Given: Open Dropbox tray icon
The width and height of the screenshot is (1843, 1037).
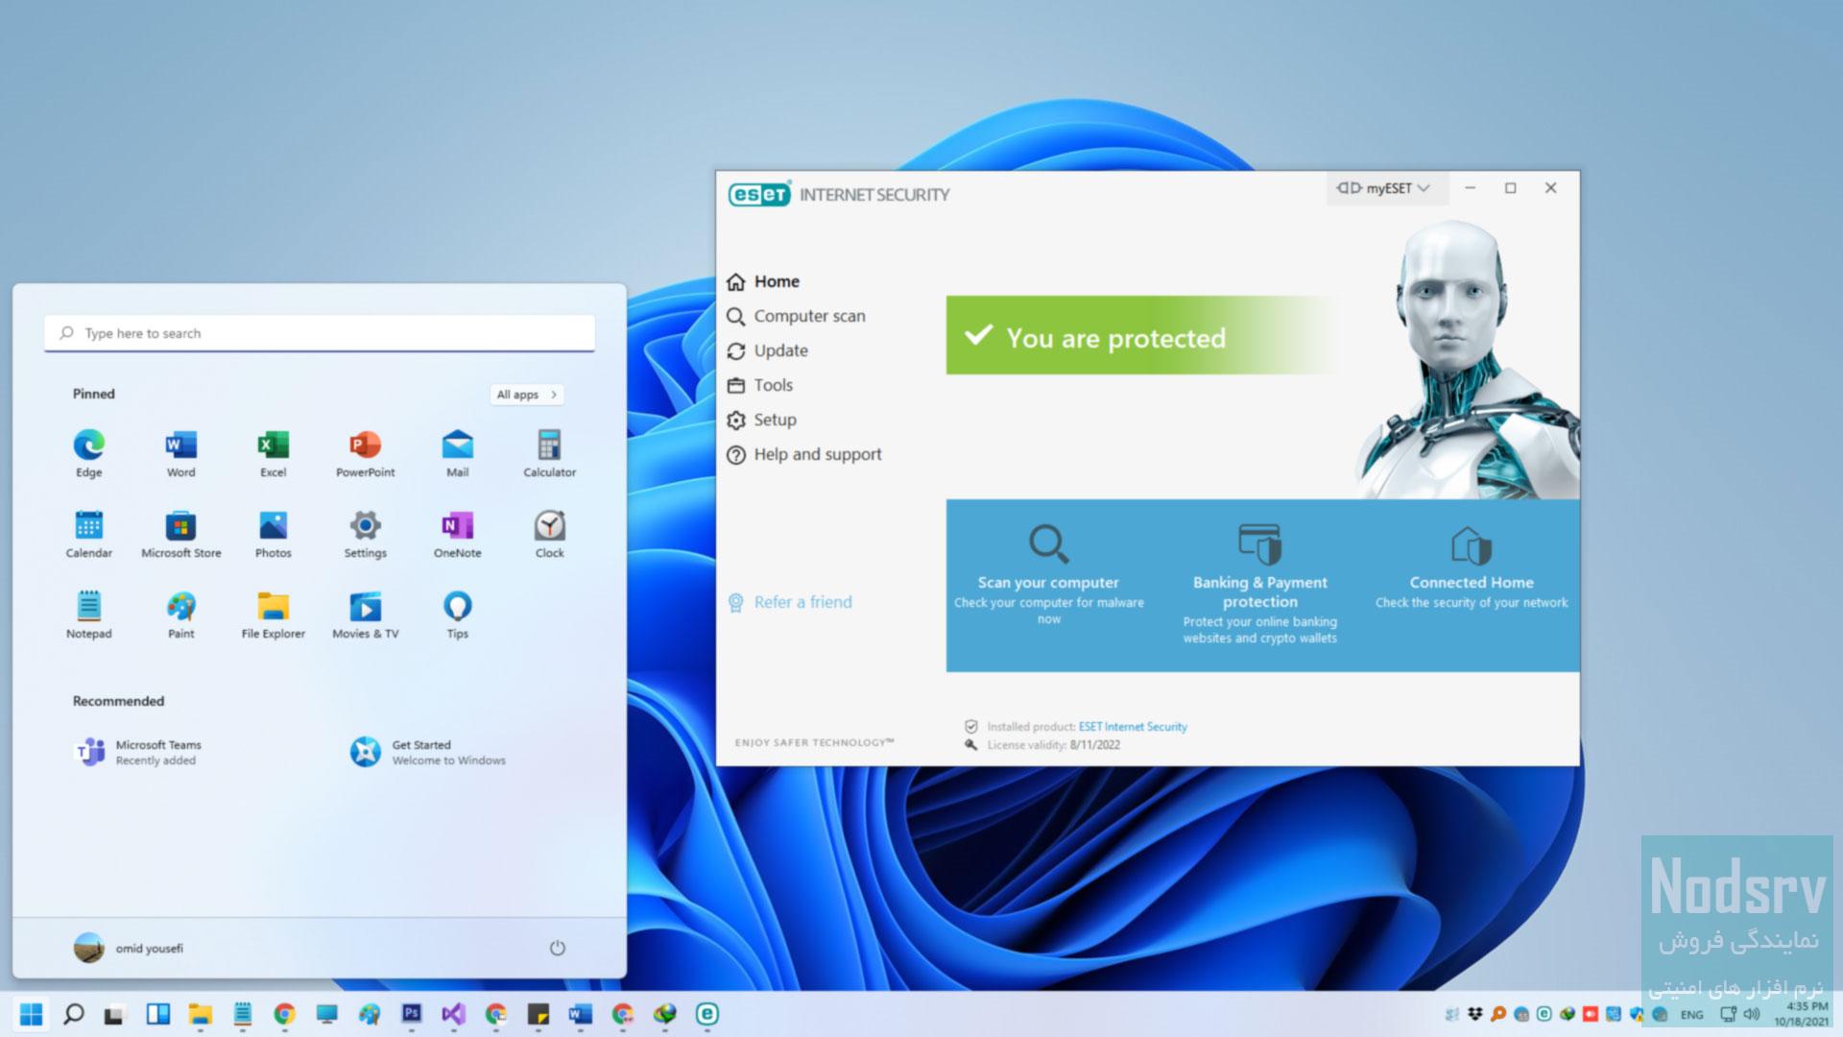Looking at the screenshot, I should [1475, 1014].
